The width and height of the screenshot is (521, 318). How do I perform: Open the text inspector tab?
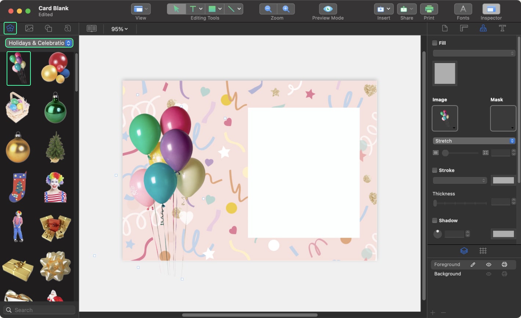tap(502, 28)
